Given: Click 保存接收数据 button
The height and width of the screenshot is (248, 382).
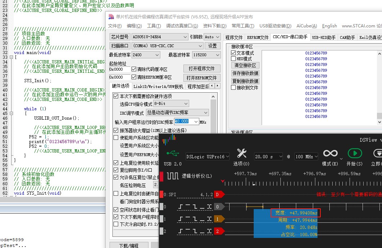Looking at the screenshot, I should click(245, 73).
